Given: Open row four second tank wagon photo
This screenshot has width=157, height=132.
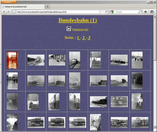Looking at the screenshot, I should tap(36, 122).
